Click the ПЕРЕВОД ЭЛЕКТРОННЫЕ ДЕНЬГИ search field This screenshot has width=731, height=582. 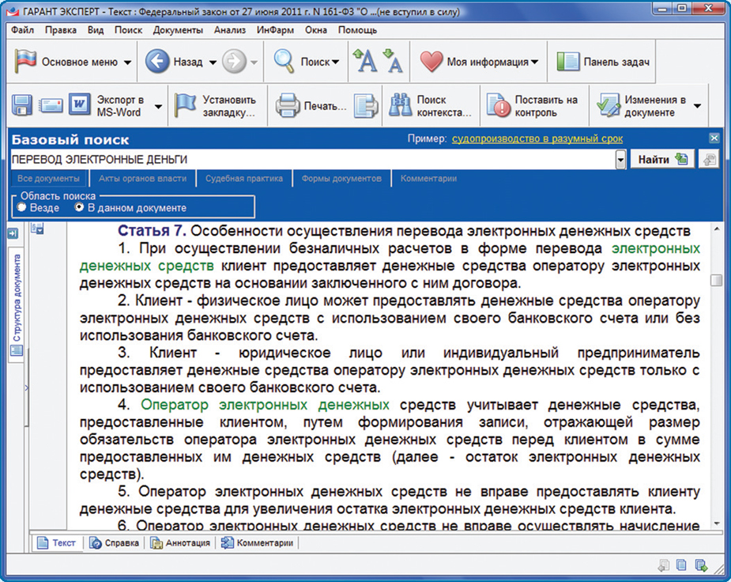[308, 160]
